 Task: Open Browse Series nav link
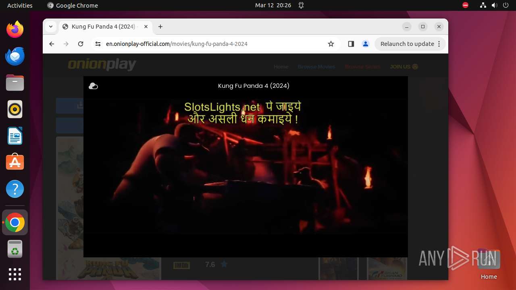pyautogui.click(x=362, y=66)
